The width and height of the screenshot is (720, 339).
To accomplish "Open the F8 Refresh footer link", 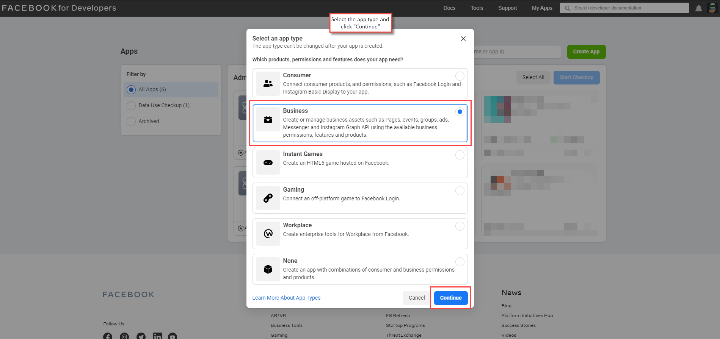I will (x=398, y=316).
